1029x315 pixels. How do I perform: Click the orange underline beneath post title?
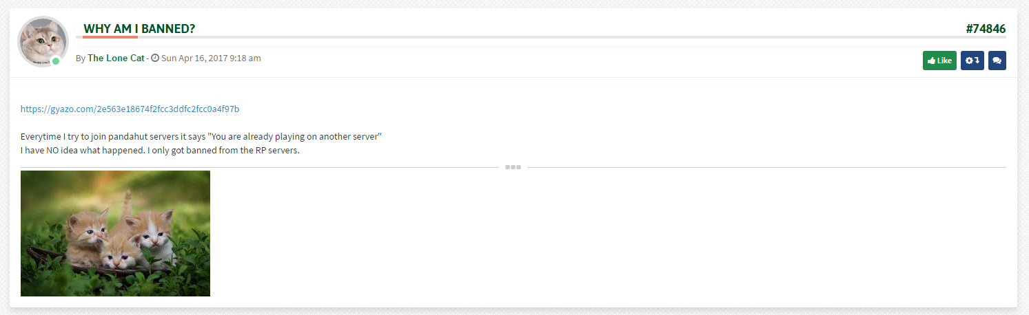pyautogui.click(x=110, y=37)
